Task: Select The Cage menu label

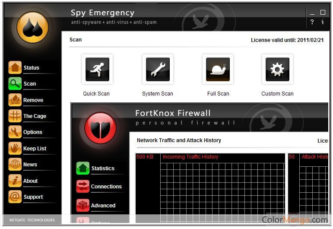Action: pos(35,116)
